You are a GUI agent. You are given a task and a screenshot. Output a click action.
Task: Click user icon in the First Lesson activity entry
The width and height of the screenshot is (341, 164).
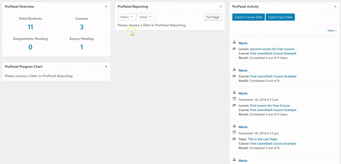click(x=234, y=93)
